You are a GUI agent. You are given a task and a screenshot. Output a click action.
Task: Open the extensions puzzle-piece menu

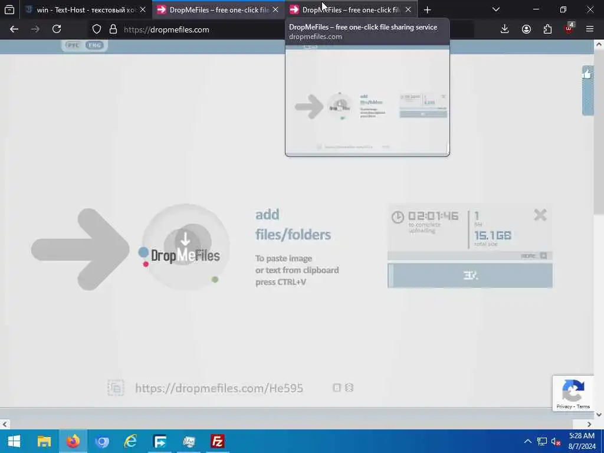point(547,29)
